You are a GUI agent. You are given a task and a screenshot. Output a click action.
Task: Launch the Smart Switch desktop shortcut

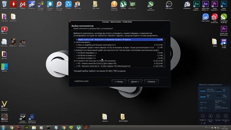point(205,17)
